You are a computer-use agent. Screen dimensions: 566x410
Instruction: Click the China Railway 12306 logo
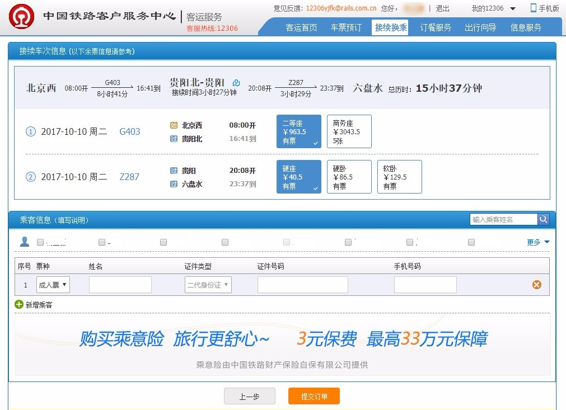[x=22, y=16]
